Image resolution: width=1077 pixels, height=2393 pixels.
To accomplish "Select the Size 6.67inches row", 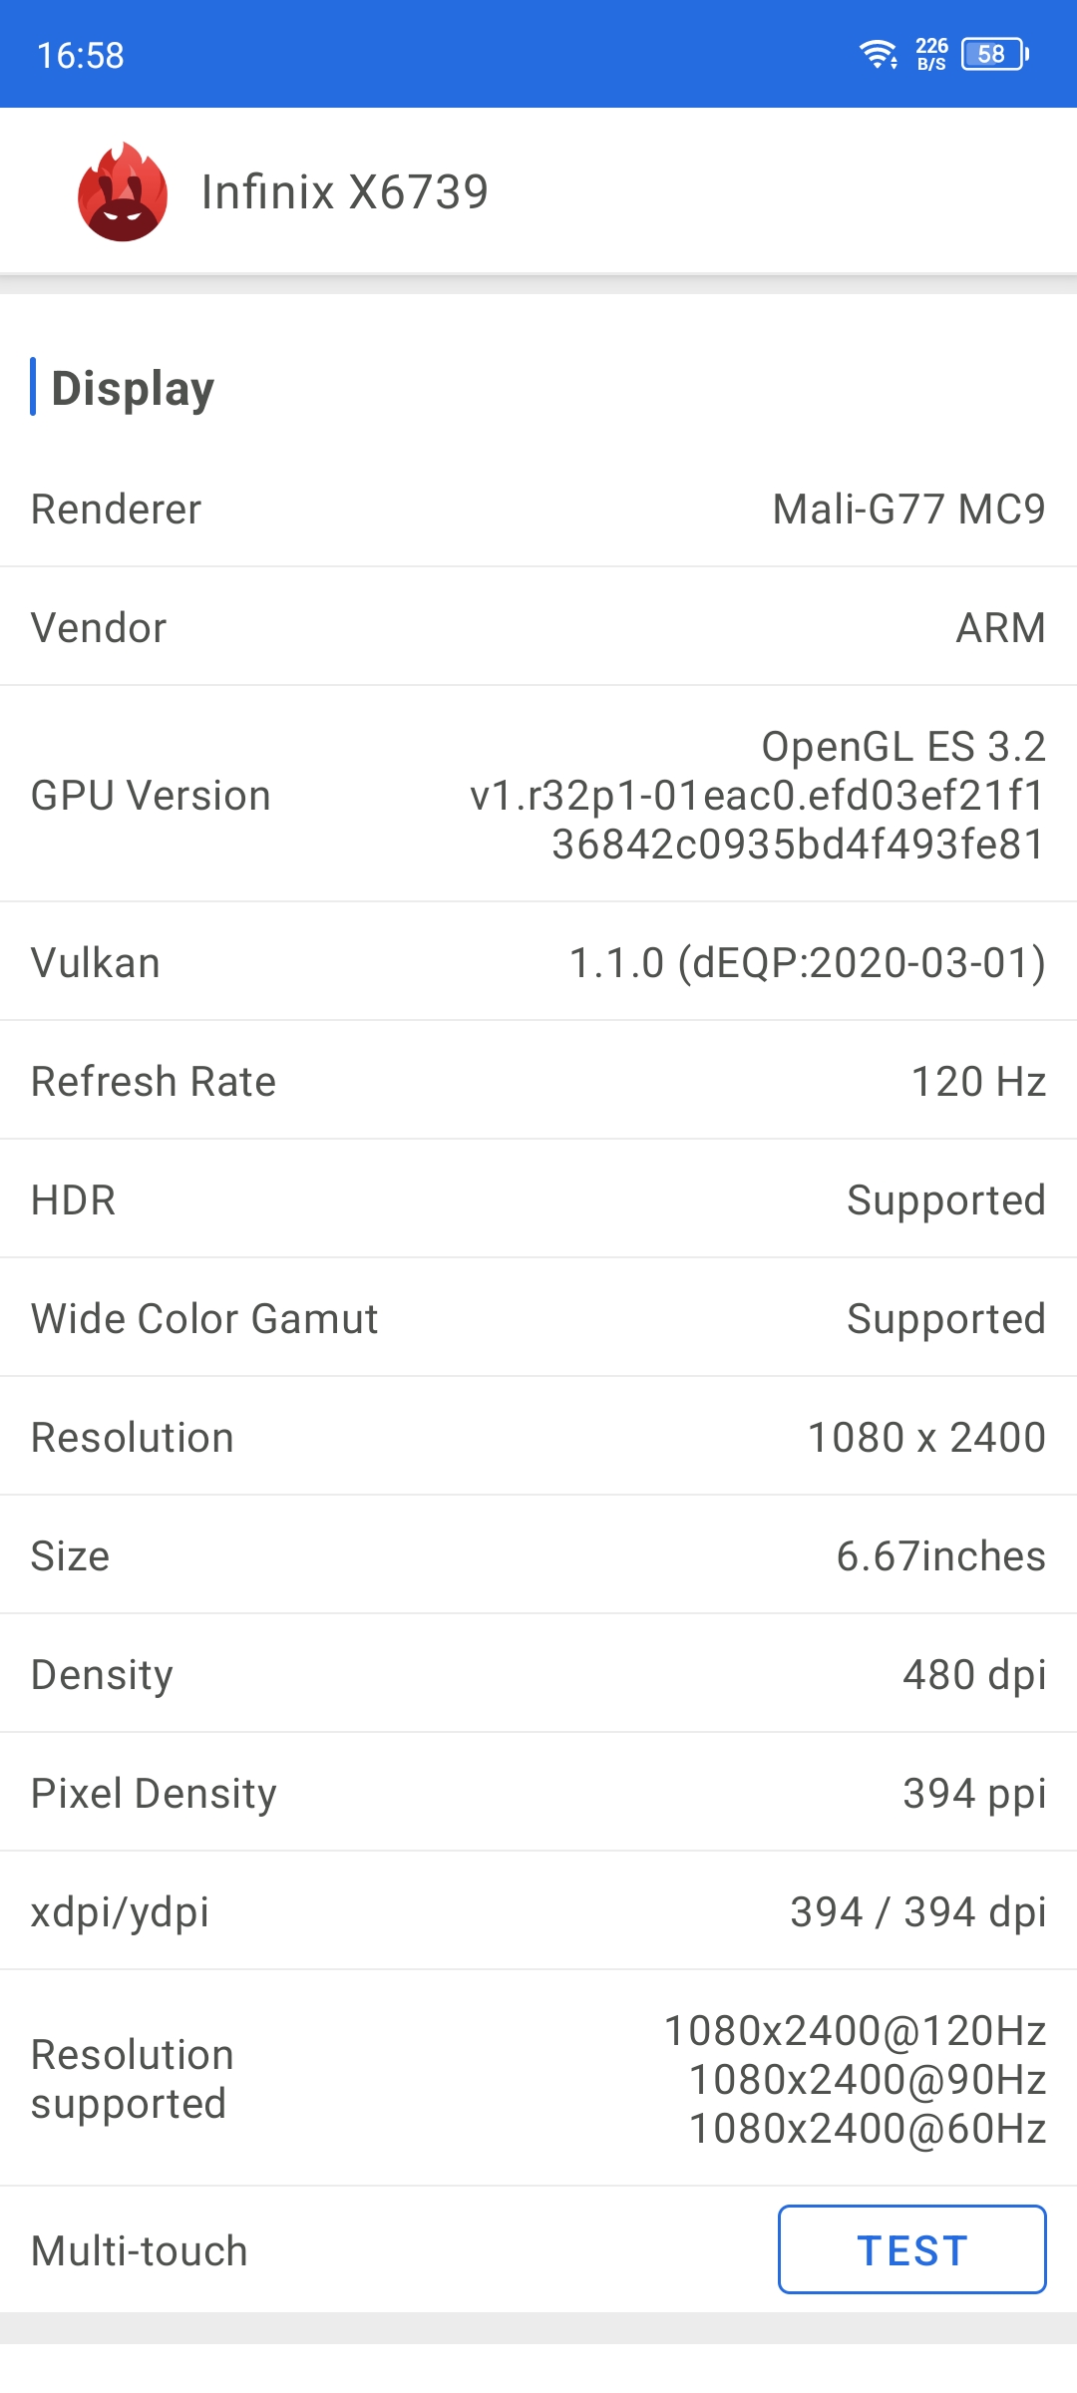I will pyautogui.click(x=538, y=1555).
